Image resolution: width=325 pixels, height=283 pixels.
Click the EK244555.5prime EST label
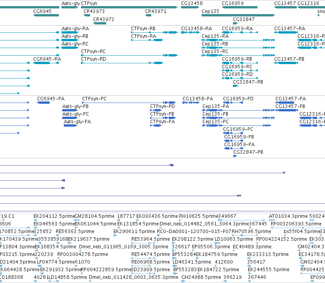(268, 270)
